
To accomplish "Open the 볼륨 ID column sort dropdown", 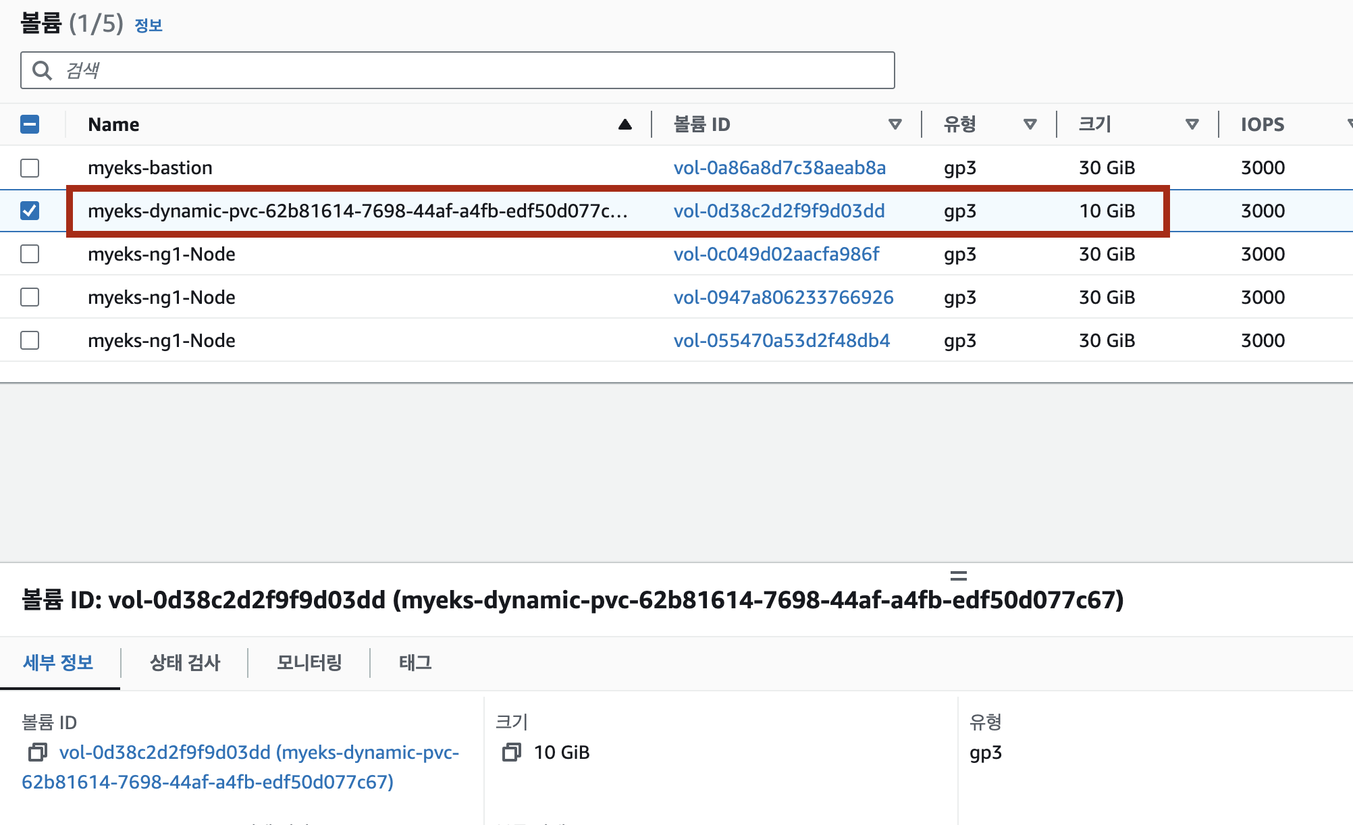I will (x=895, y=124).
